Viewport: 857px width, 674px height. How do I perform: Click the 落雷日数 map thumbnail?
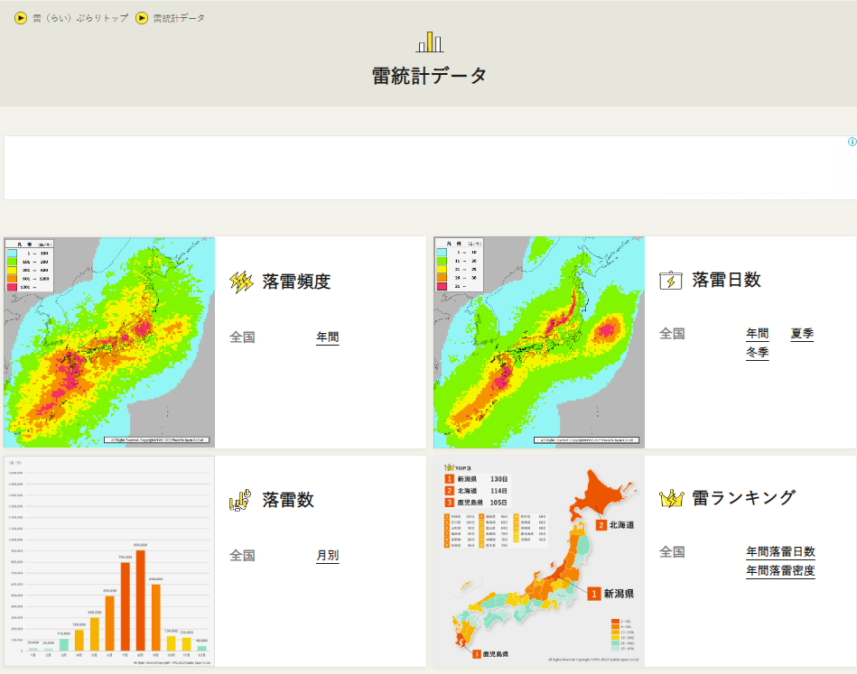click(538, 342)
